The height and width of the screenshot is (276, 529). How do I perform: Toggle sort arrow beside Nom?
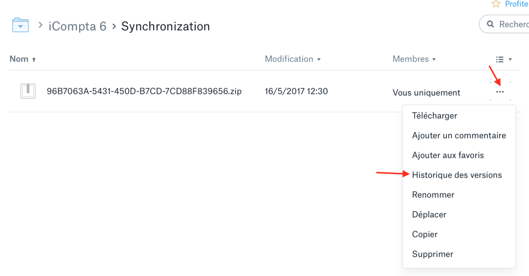pos(34,59)
